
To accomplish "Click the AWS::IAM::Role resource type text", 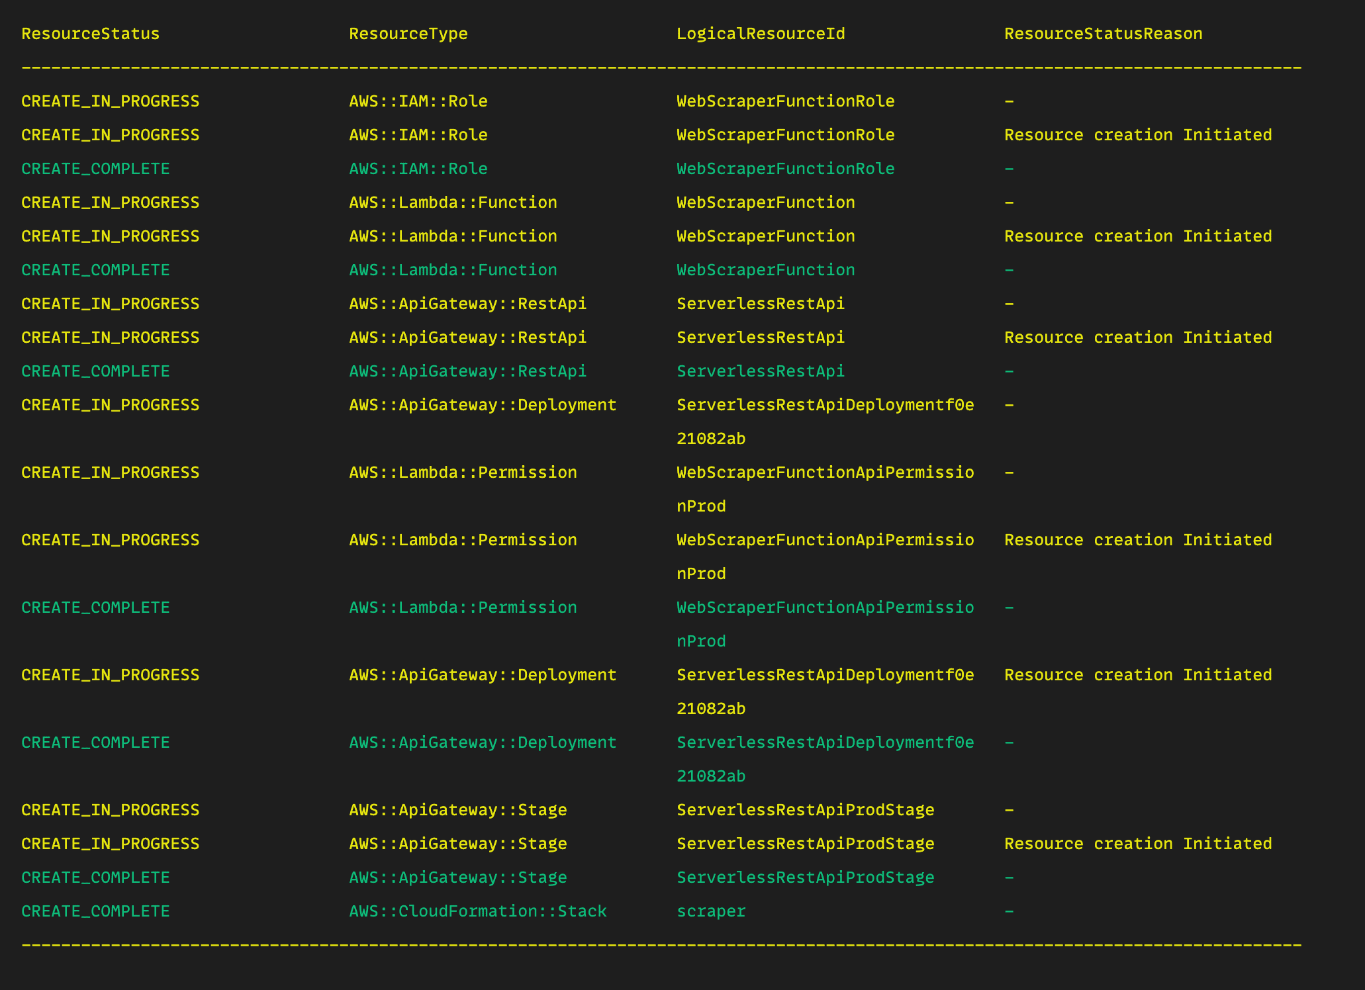I will (x=418, y=101).
